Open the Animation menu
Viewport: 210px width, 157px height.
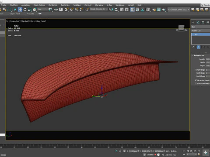(25, 5)
